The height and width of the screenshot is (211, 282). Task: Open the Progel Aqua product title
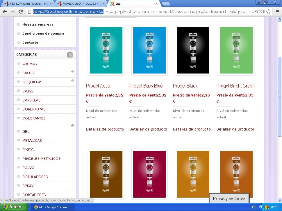[x=98, y=86]
